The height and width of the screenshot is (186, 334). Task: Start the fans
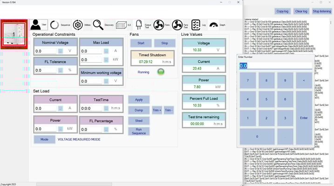[141, 43]
